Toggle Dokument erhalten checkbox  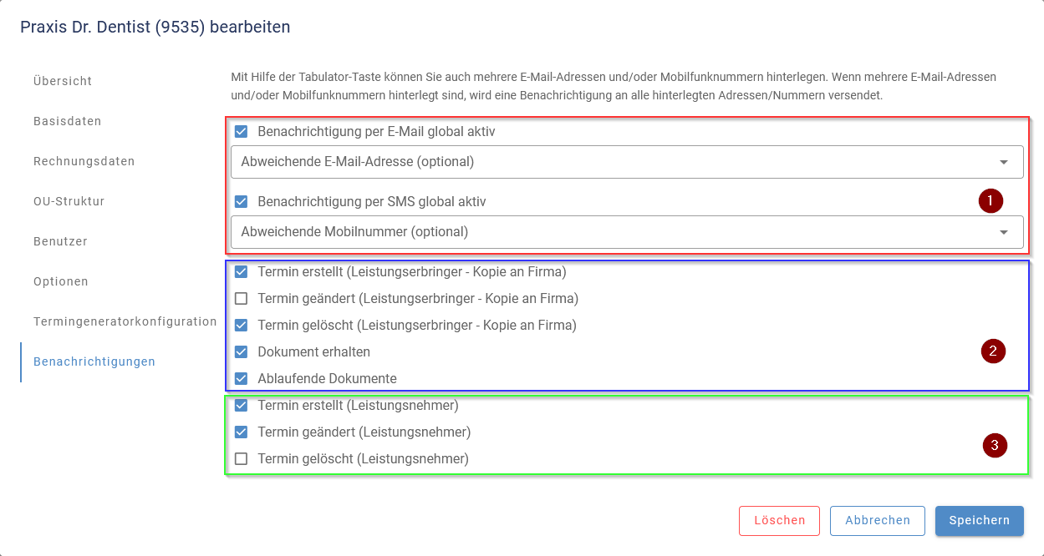click(x=242, y=352)
